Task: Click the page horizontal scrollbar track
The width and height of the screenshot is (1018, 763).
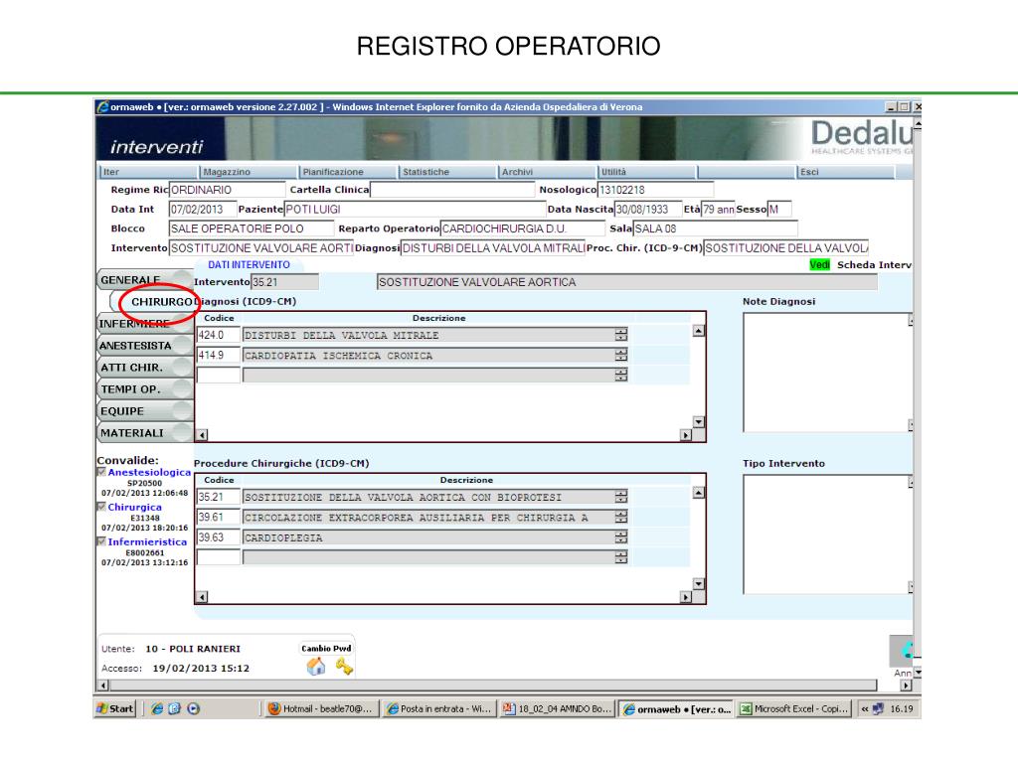Action: point(493,686)
